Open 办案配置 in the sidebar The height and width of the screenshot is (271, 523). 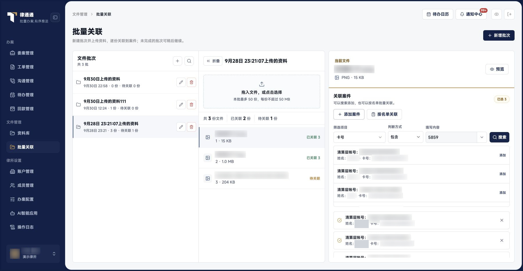33,199
